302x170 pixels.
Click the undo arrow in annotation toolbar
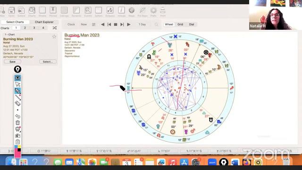(x=17, y=116)
